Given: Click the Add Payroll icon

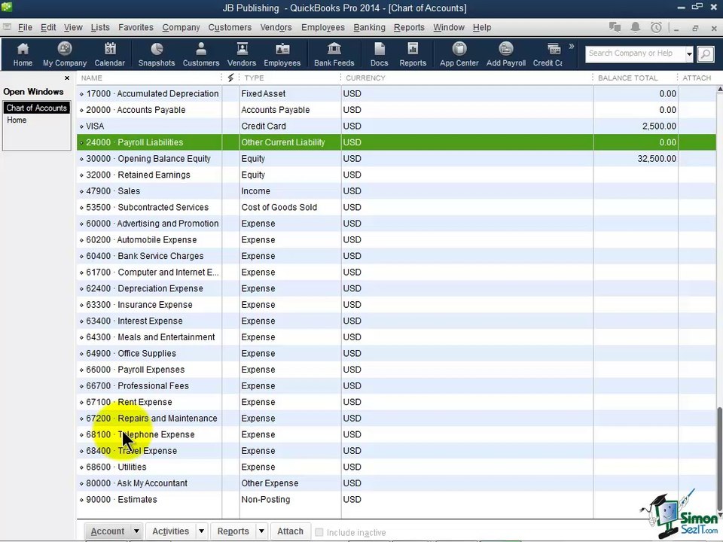Looking at the screenshot, I should (505, 54).
